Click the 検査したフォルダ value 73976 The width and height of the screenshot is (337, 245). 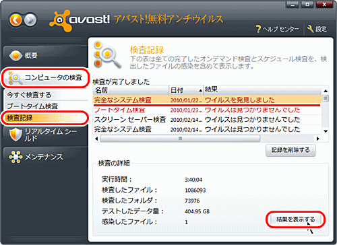[192, 201]
